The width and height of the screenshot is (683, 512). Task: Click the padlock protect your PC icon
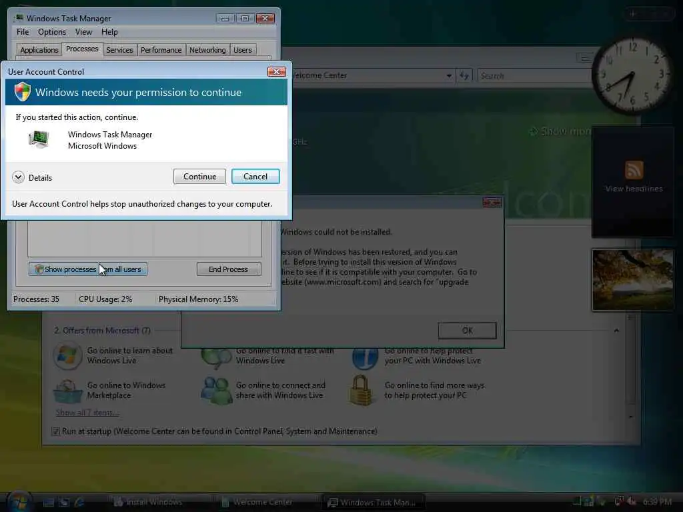361,390
